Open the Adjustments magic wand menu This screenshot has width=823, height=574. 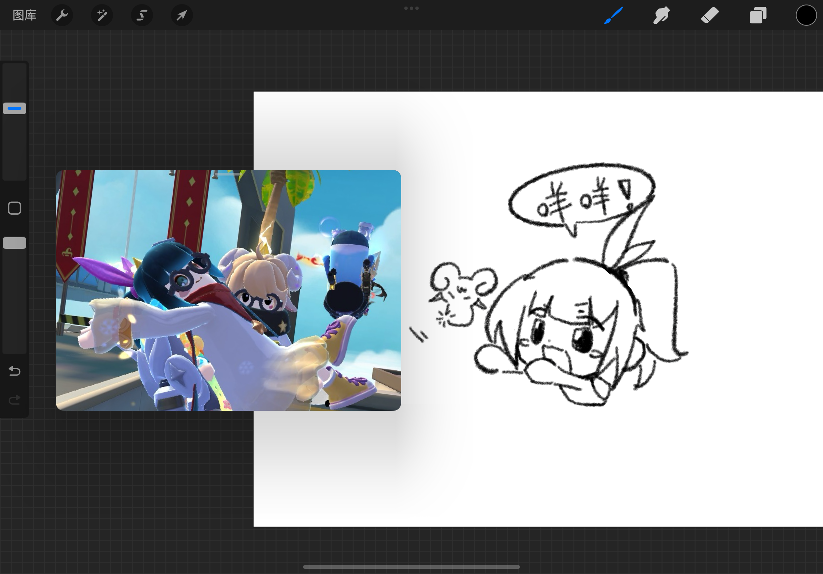102,15
